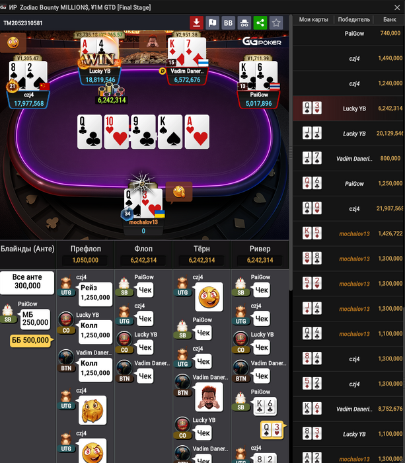Click the Флоп street header
This screenshot has height=463, width=405.
[143, 249]
